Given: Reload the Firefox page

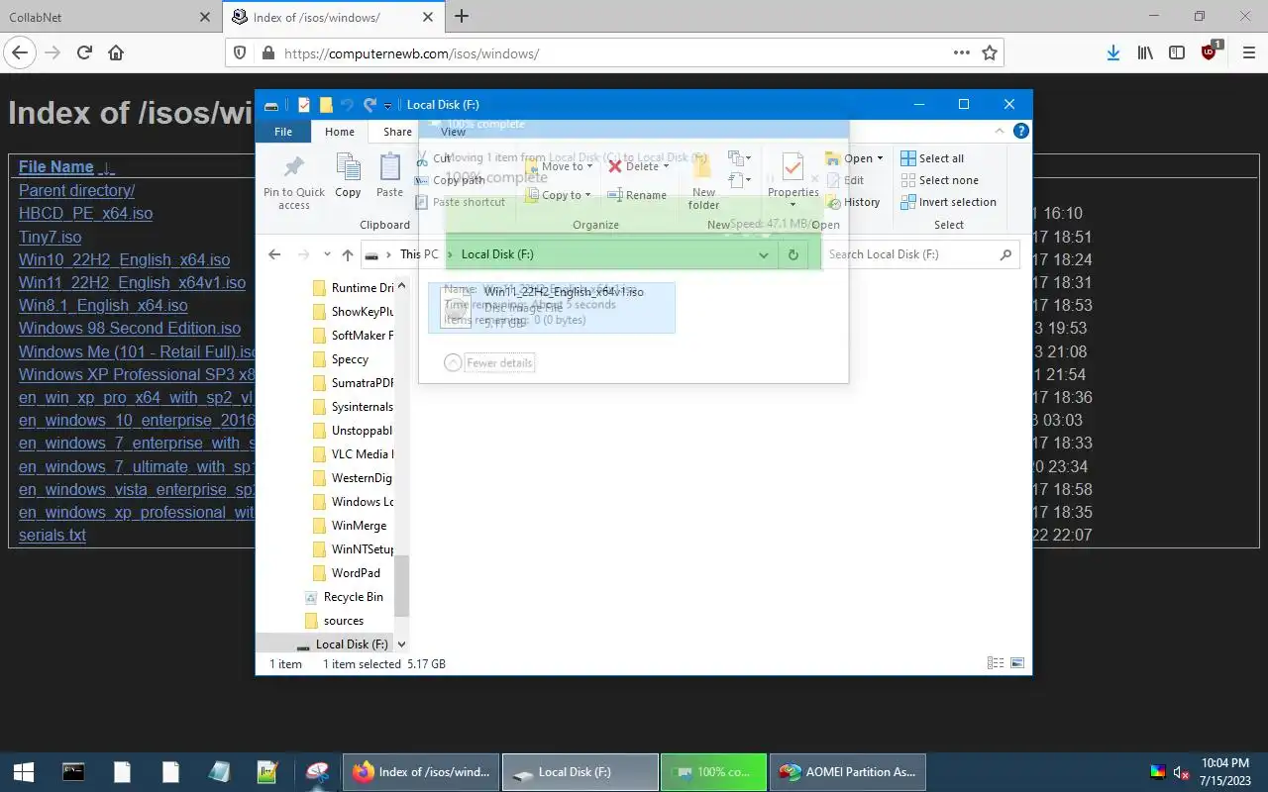Looking at the screenshot, I should click(84, 53).
